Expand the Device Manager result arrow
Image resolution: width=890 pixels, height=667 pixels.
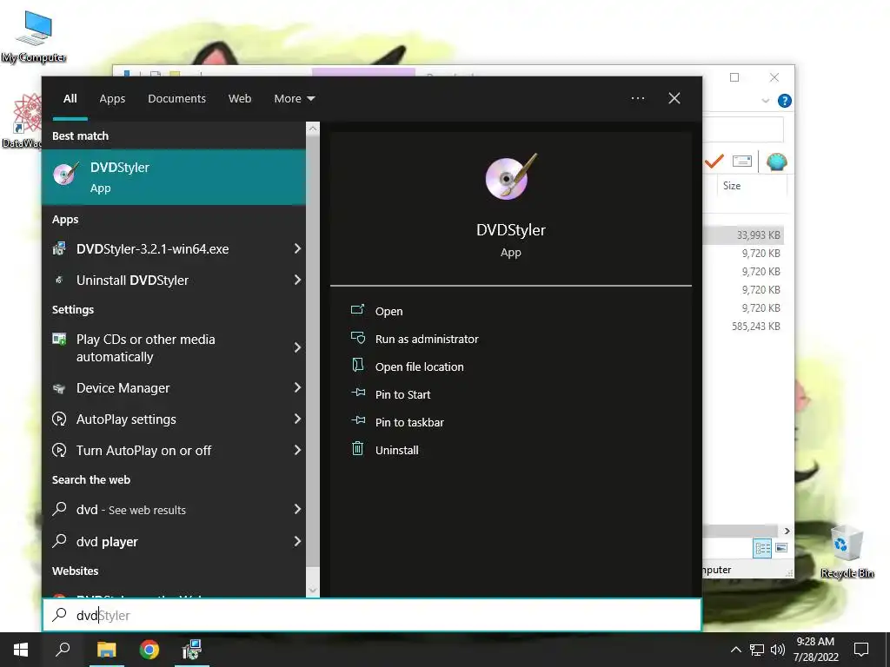pos(297,387)
